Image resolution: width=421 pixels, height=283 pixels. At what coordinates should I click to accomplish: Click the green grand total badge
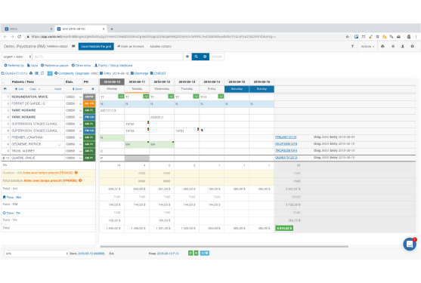[284, 228]
